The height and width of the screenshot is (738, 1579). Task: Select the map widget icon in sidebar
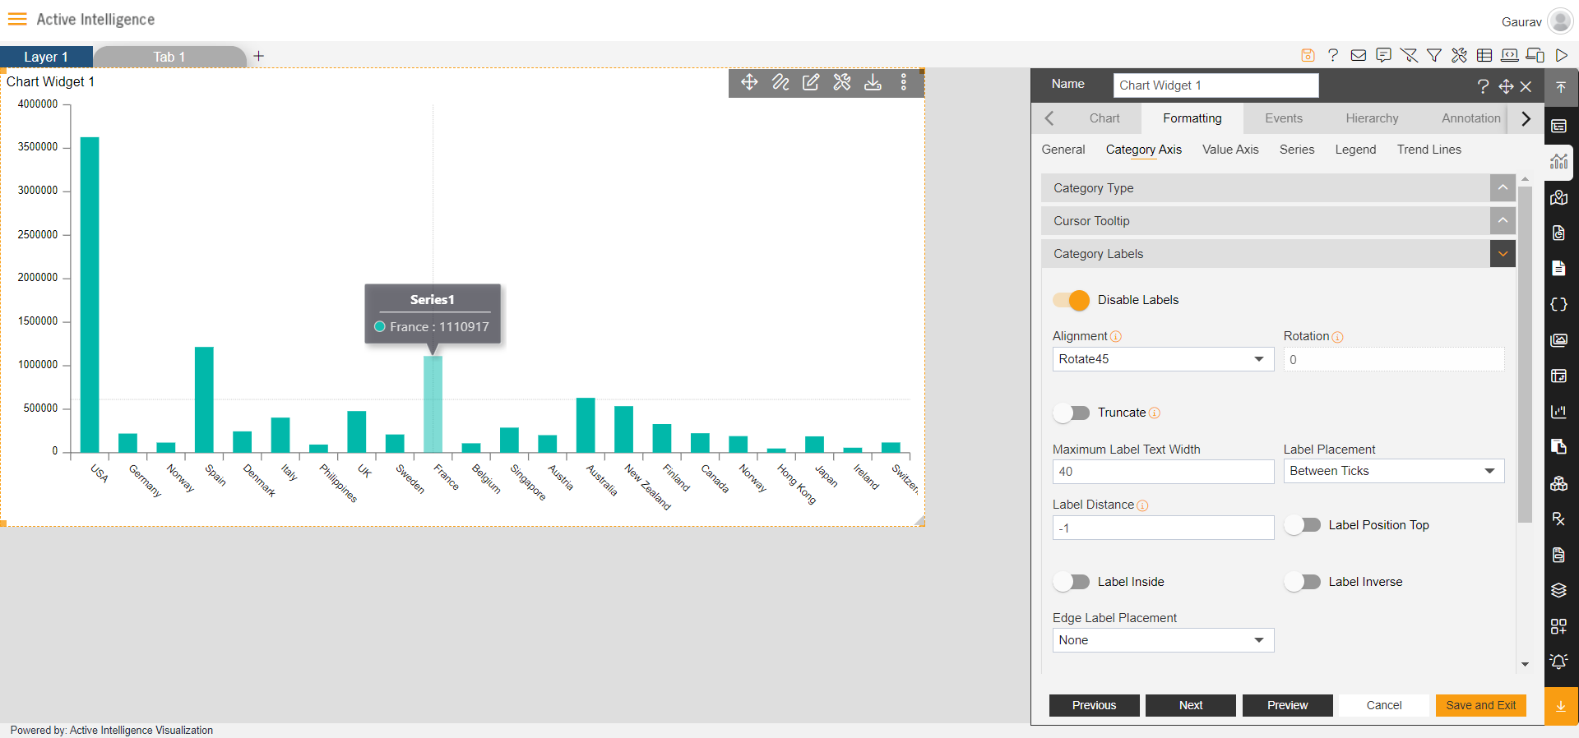[x=1559, y=197]
